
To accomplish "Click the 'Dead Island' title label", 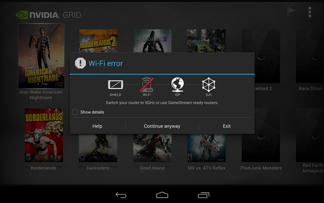I will (152, 168).
